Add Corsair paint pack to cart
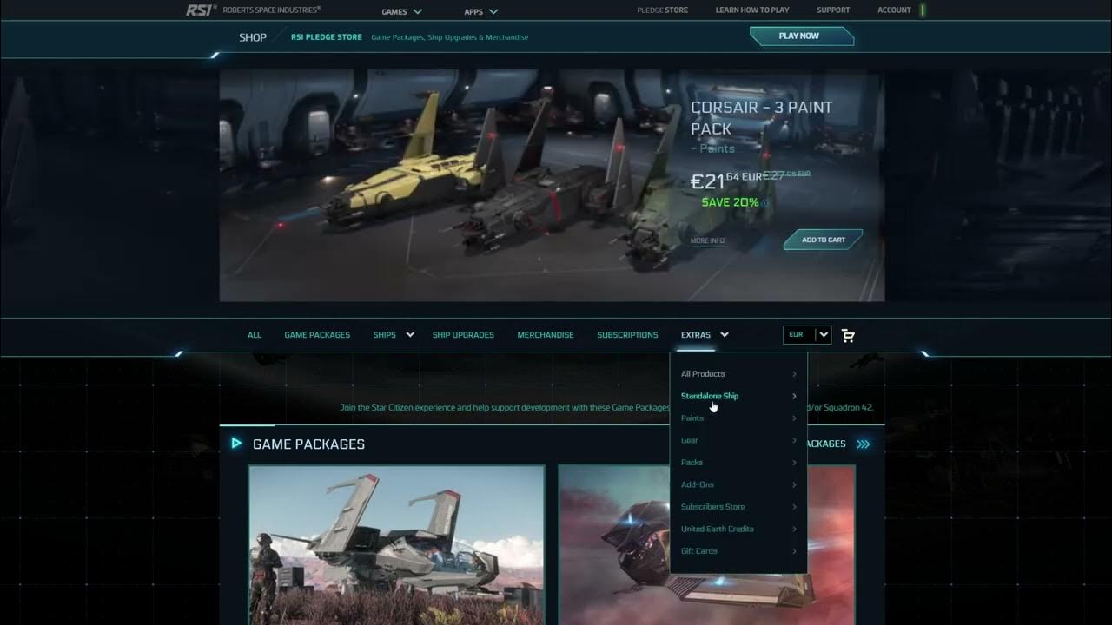The image size is (1112, 625). (x=823, y=240)
